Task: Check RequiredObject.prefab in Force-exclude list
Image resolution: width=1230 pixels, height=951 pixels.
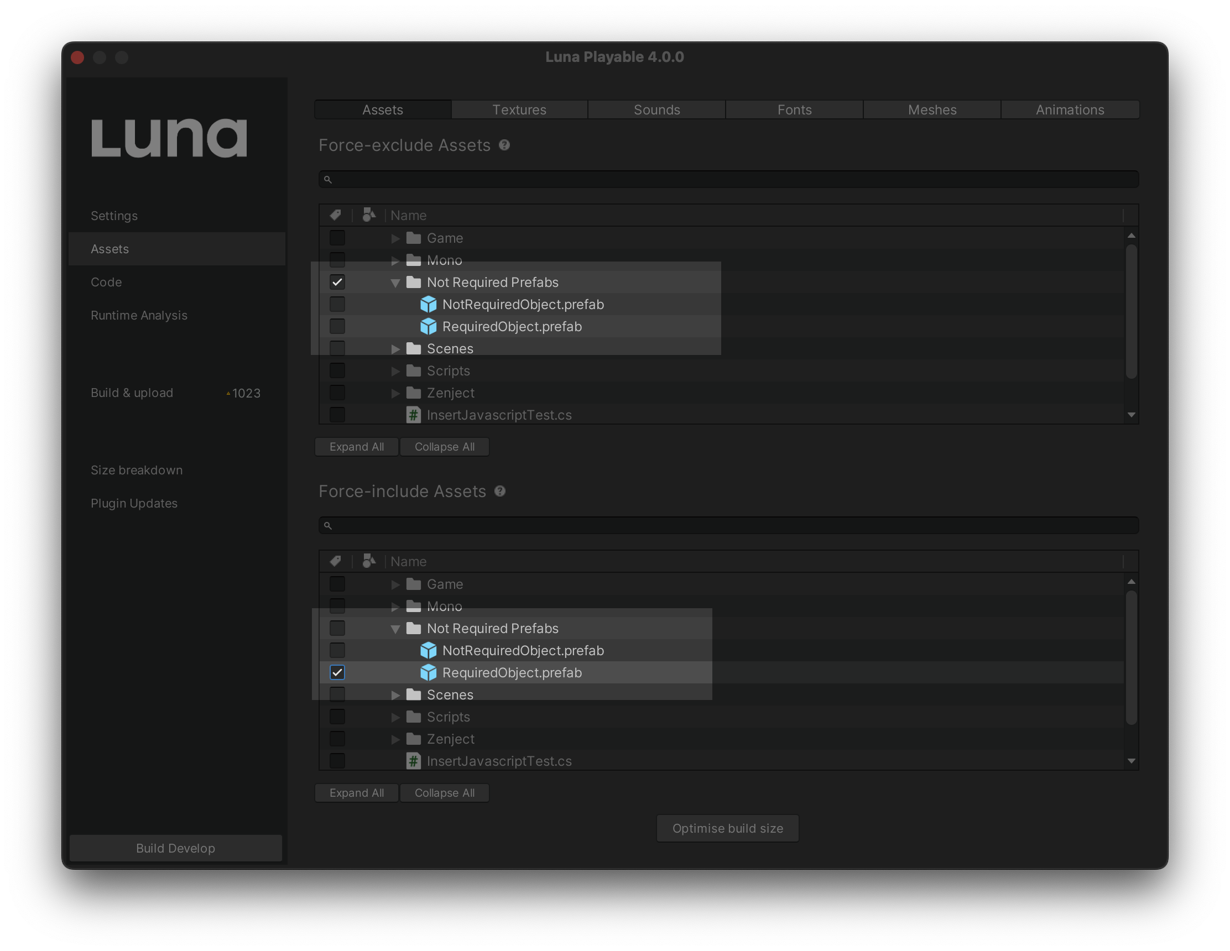Action: [x=337, y=326]
